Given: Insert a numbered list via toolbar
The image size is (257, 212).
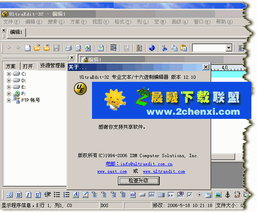Looking at the screenshot, I should (66, 195).
